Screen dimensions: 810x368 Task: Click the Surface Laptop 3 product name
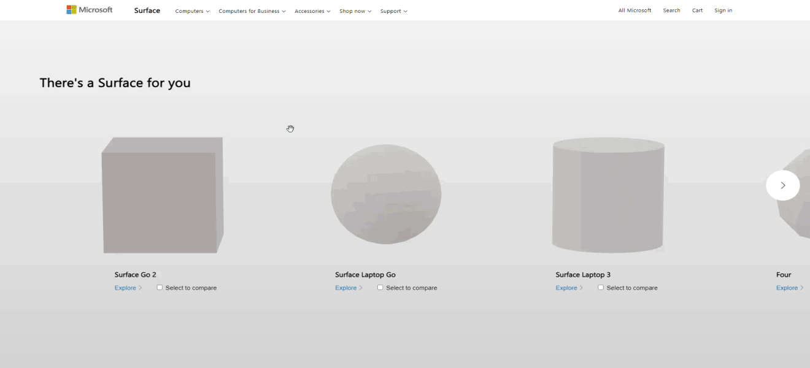pyautogui.click(x=583, y=275)
